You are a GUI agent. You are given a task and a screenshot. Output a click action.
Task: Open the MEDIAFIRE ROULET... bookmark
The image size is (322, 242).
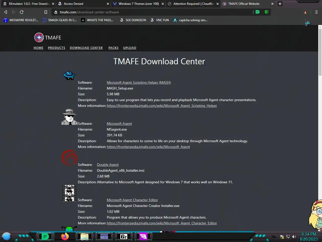pyautogui.click(x=21, y=20)
